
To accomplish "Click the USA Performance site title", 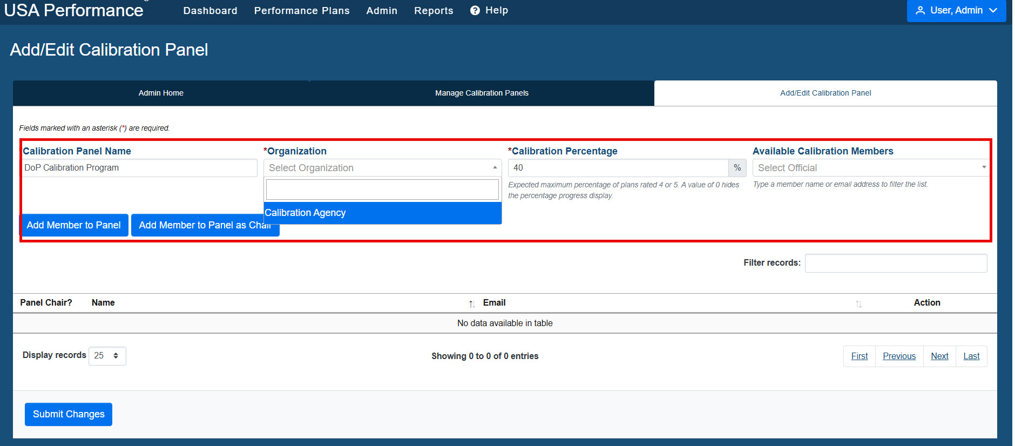I will click(x=73, y=10).
